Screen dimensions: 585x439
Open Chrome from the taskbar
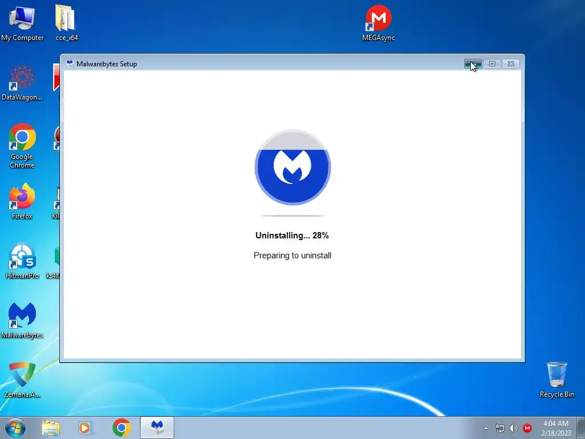pos(121,428)
